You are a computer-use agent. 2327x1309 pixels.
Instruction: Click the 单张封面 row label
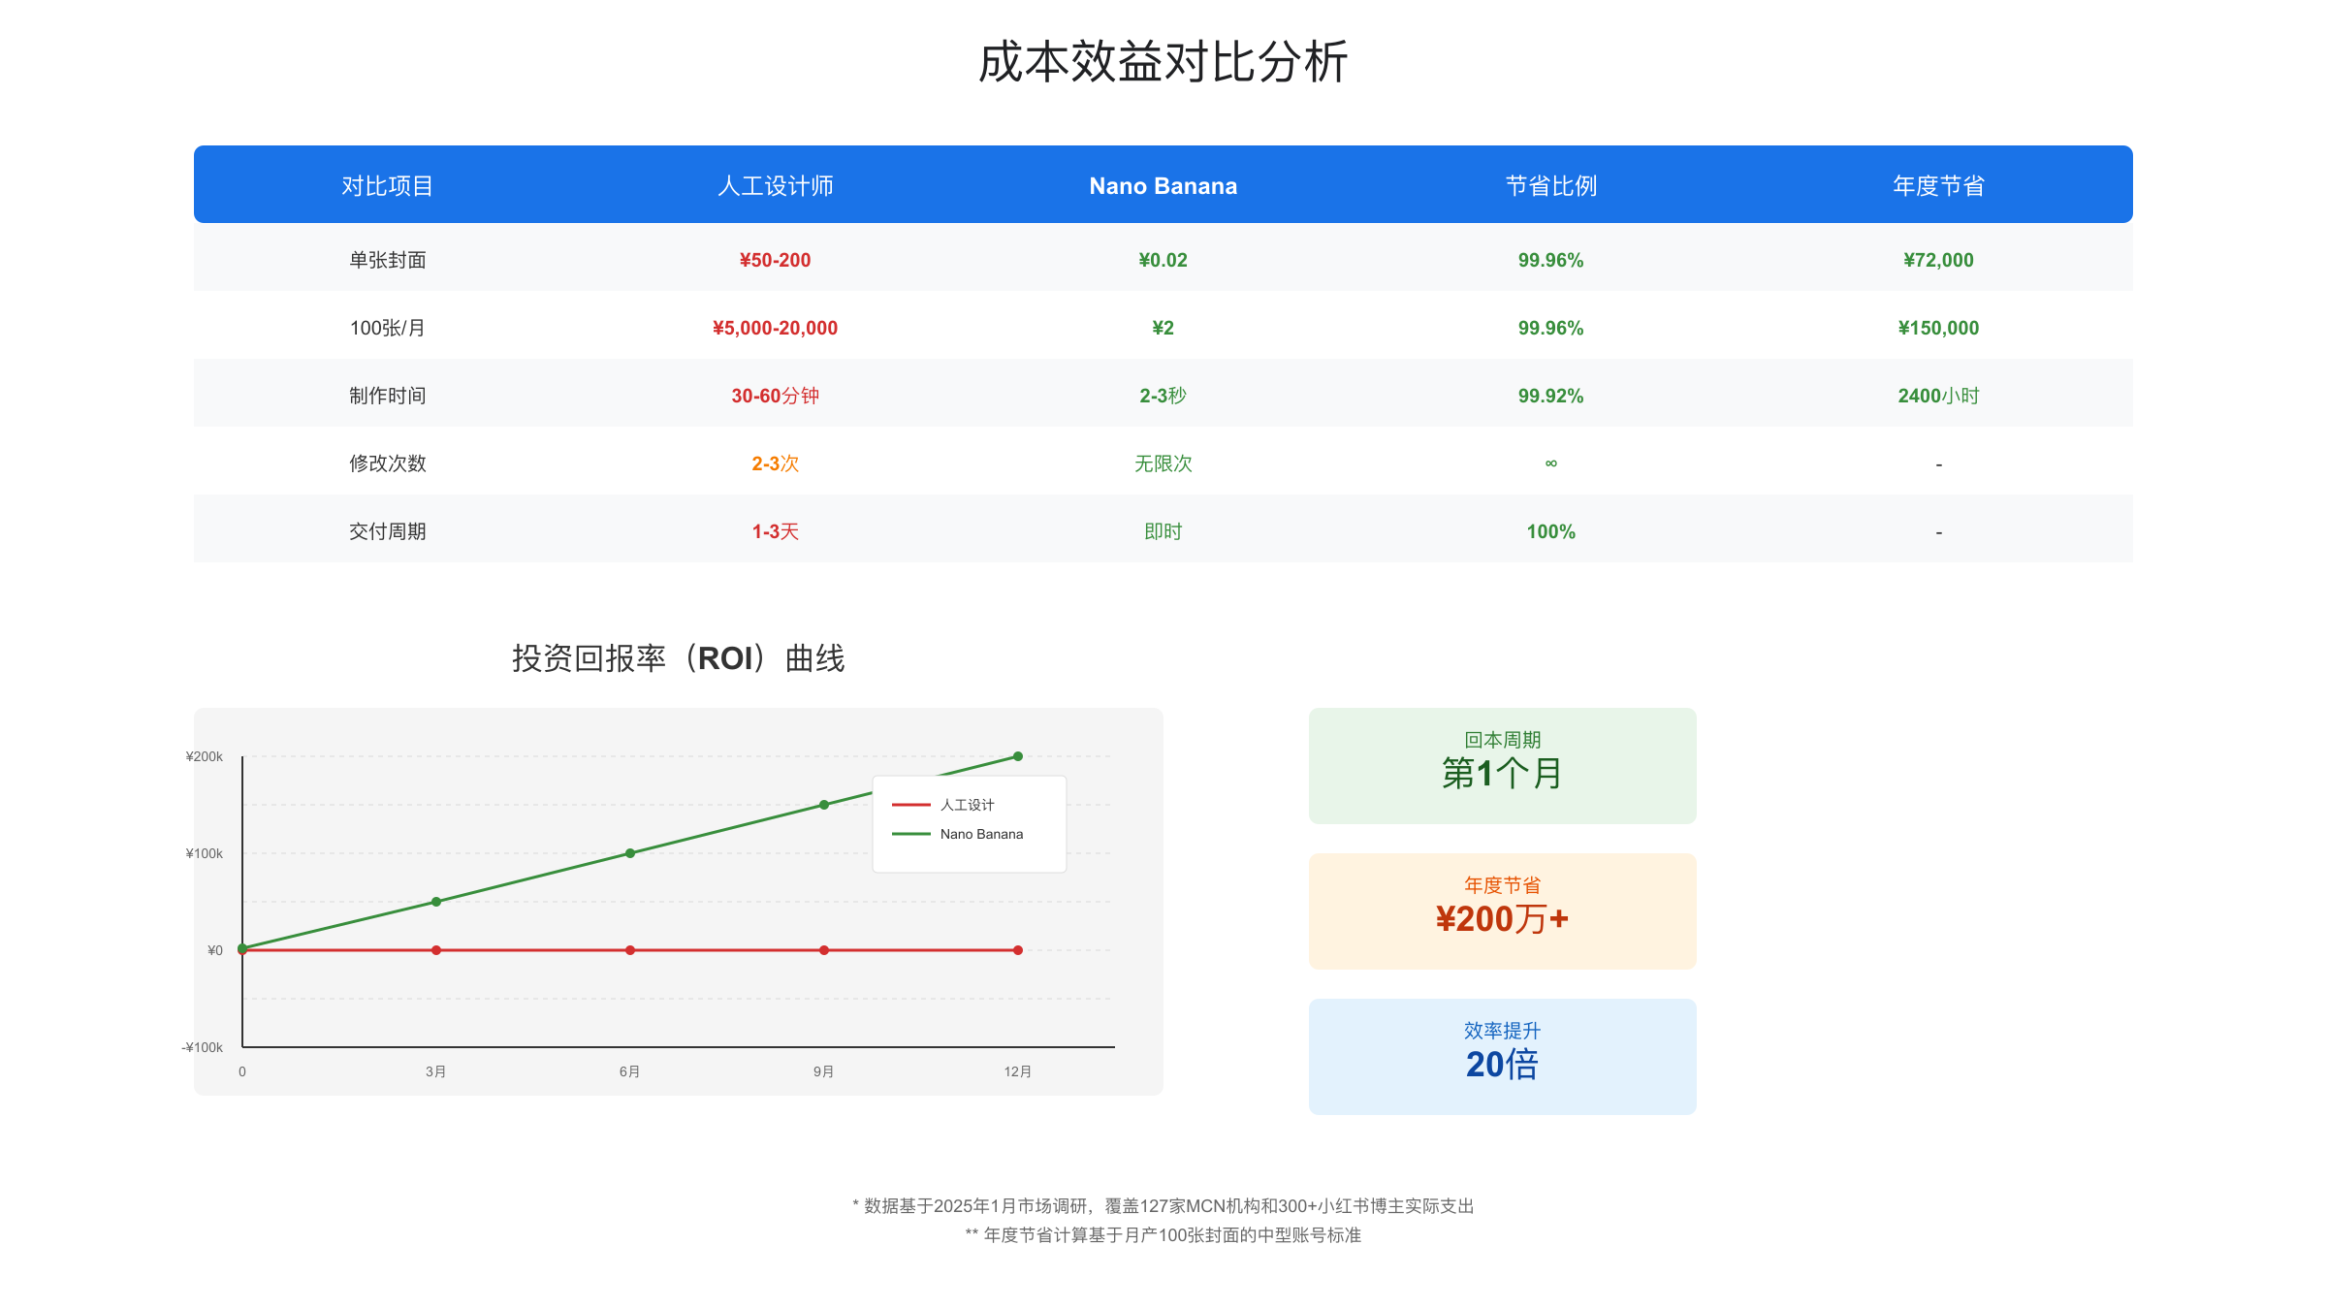coord(387,260)
